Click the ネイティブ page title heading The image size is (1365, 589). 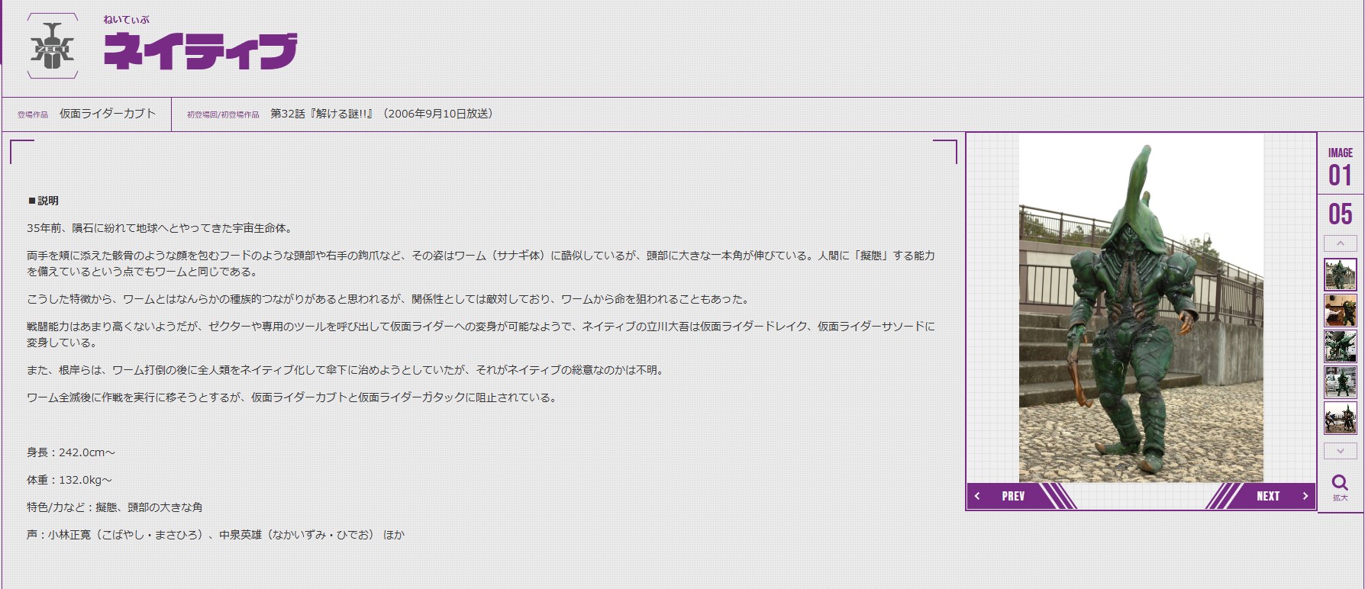click(x=200, y=52)
